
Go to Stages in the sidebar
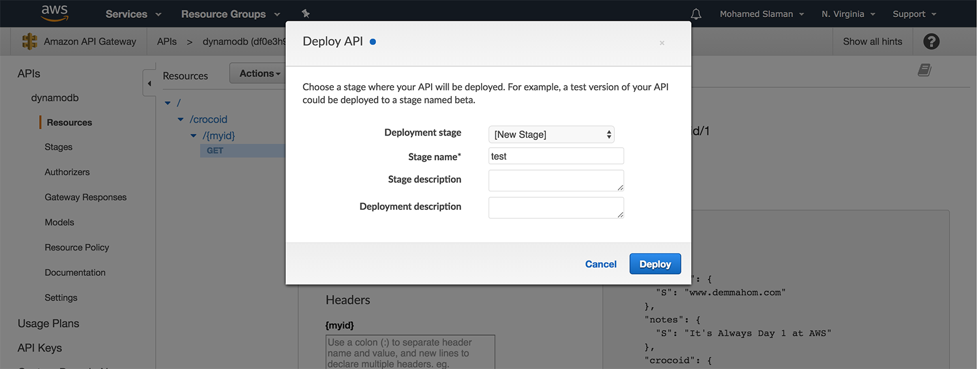point(59,147)
